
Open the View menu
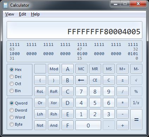coord(10,14)
